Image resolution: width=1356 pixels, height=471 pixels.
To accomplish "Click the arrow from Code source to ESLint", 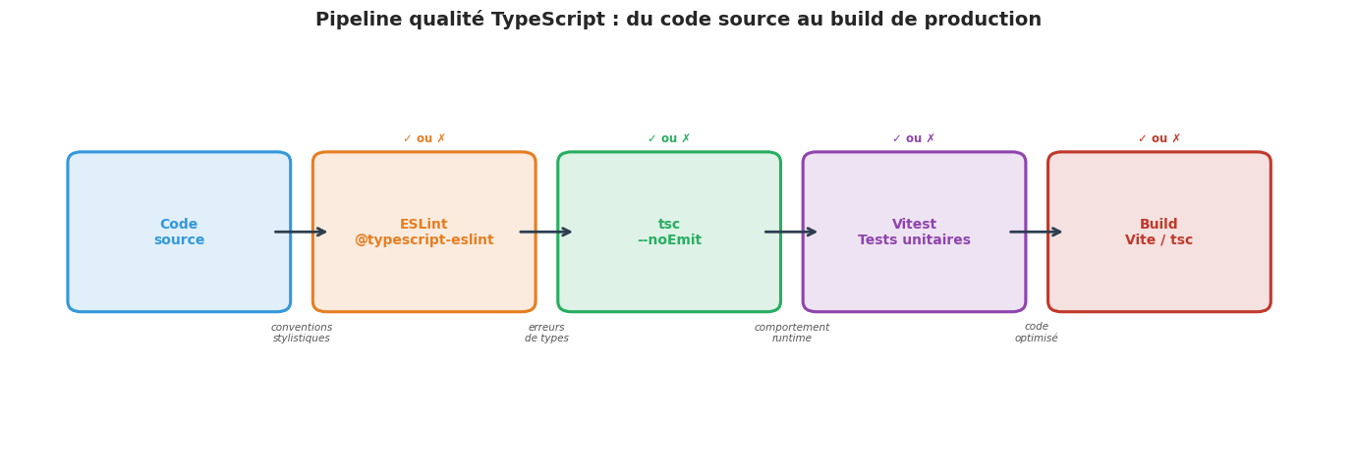I will (301, 233).
